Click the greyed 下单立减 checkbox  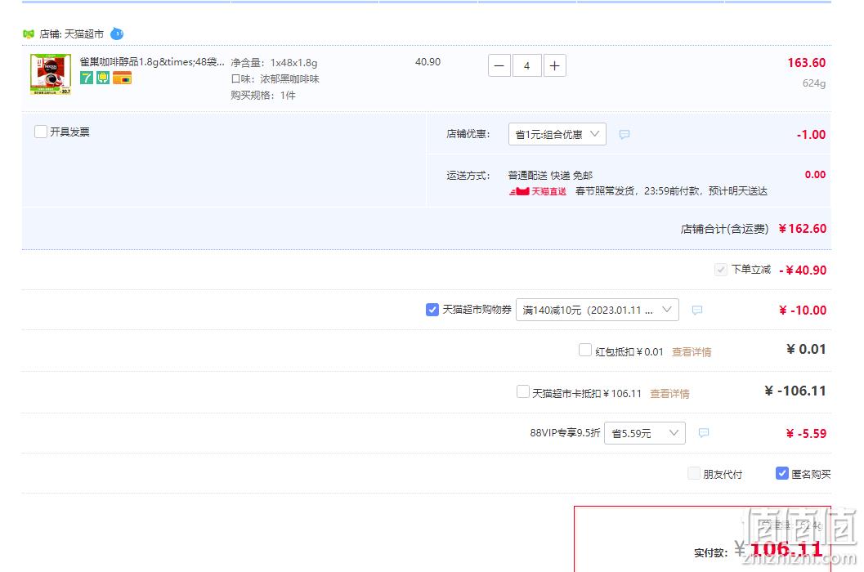coord(721,270)
